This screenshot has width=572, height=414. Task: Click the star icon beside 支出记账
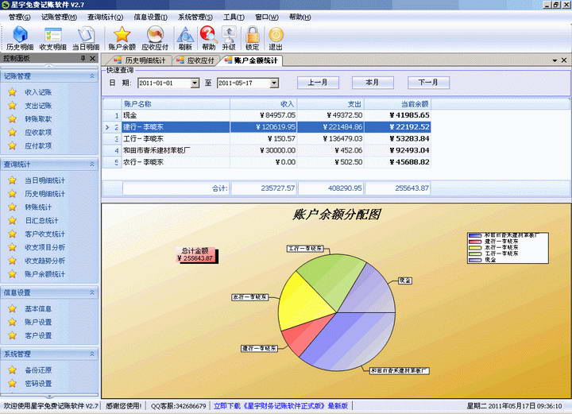(13, 106)
